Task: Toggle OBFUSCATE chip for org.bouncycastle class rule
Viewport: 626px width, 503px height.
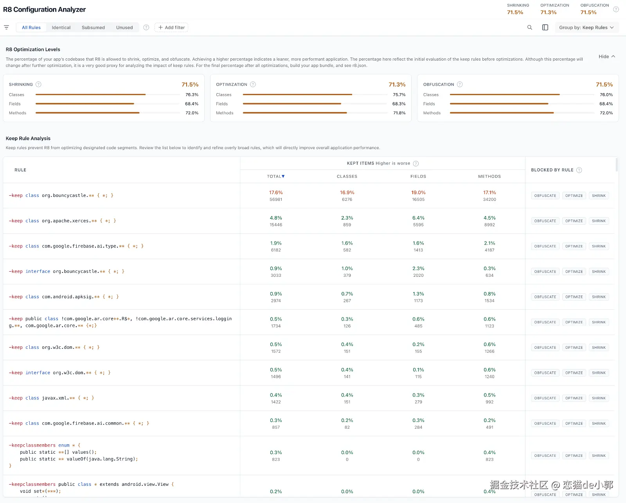Action: point(545,196)
